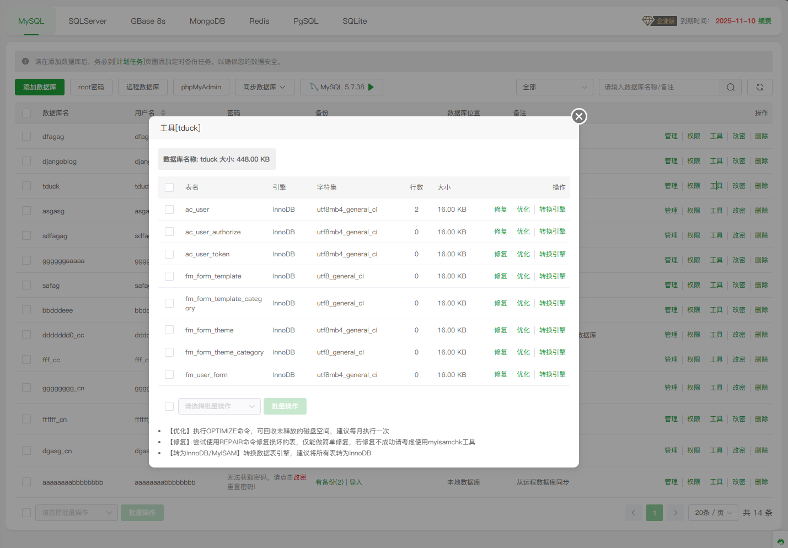Click the MySQL 5.7.38 play icon
The height and width of the screenshot is (548, 788).
pyautogui.click(x=371, y=87)
